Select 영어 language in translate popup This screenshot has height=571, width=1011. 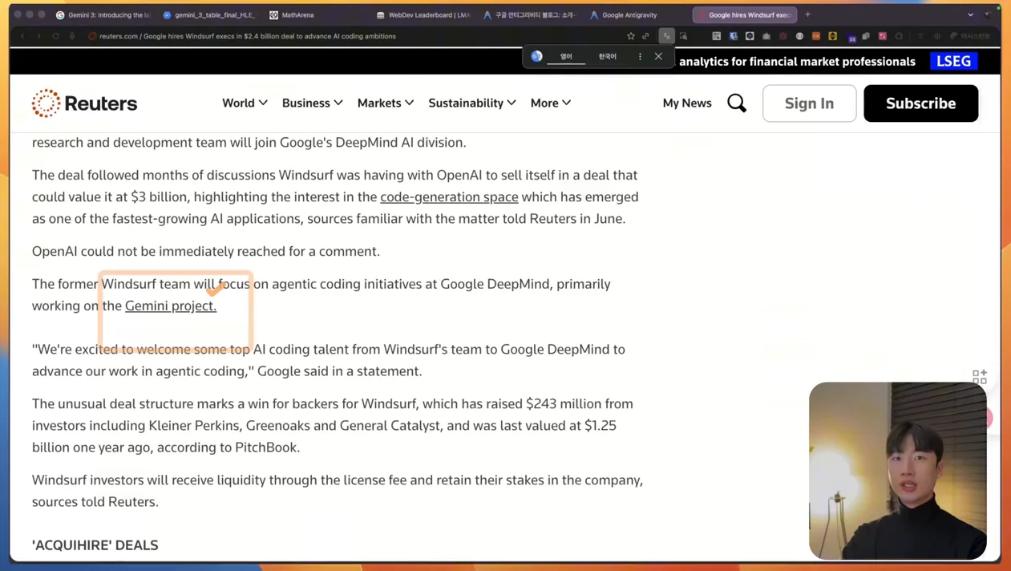(x=566, y=56)
